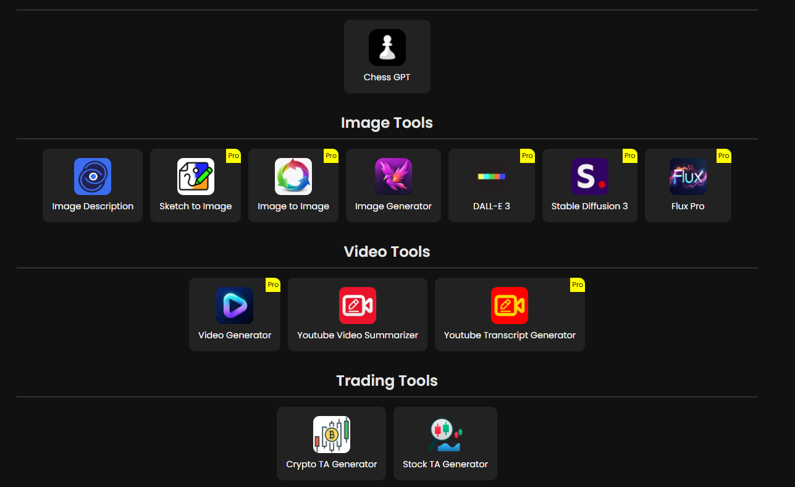Select the Sketch to Image icon

[196, 177]
